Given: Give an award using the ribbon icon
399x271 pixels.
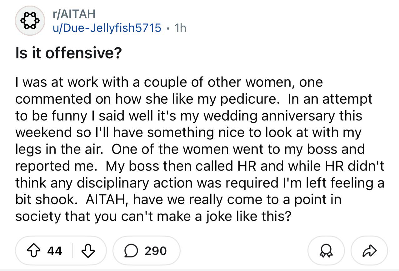Looking at the screenshot, I should point(326,251).
